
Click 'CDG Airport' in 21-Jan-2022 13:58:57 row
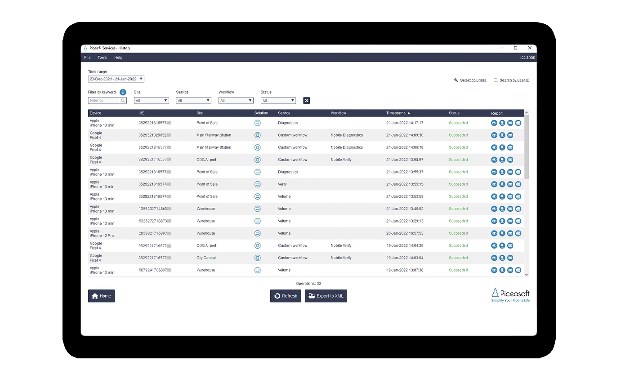[x=206, y=160]
